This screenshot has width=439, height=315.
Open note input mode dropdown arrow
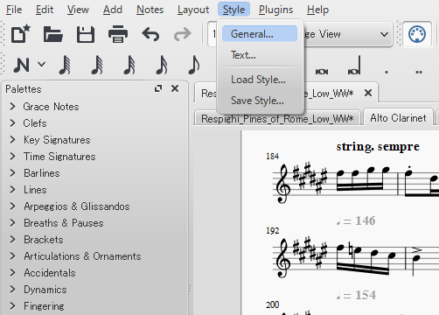tap(42, 64)
